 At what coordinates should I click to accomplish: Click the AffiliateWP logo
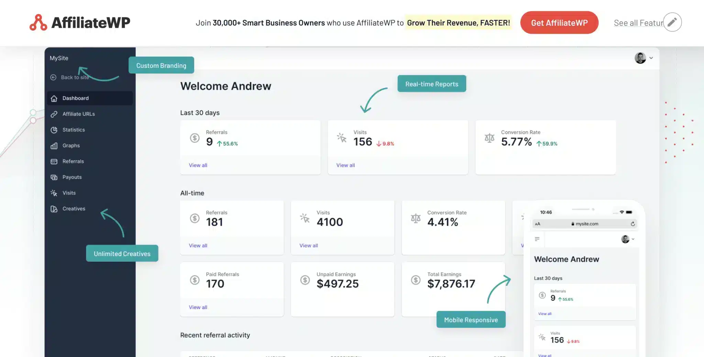pos(80,23)
